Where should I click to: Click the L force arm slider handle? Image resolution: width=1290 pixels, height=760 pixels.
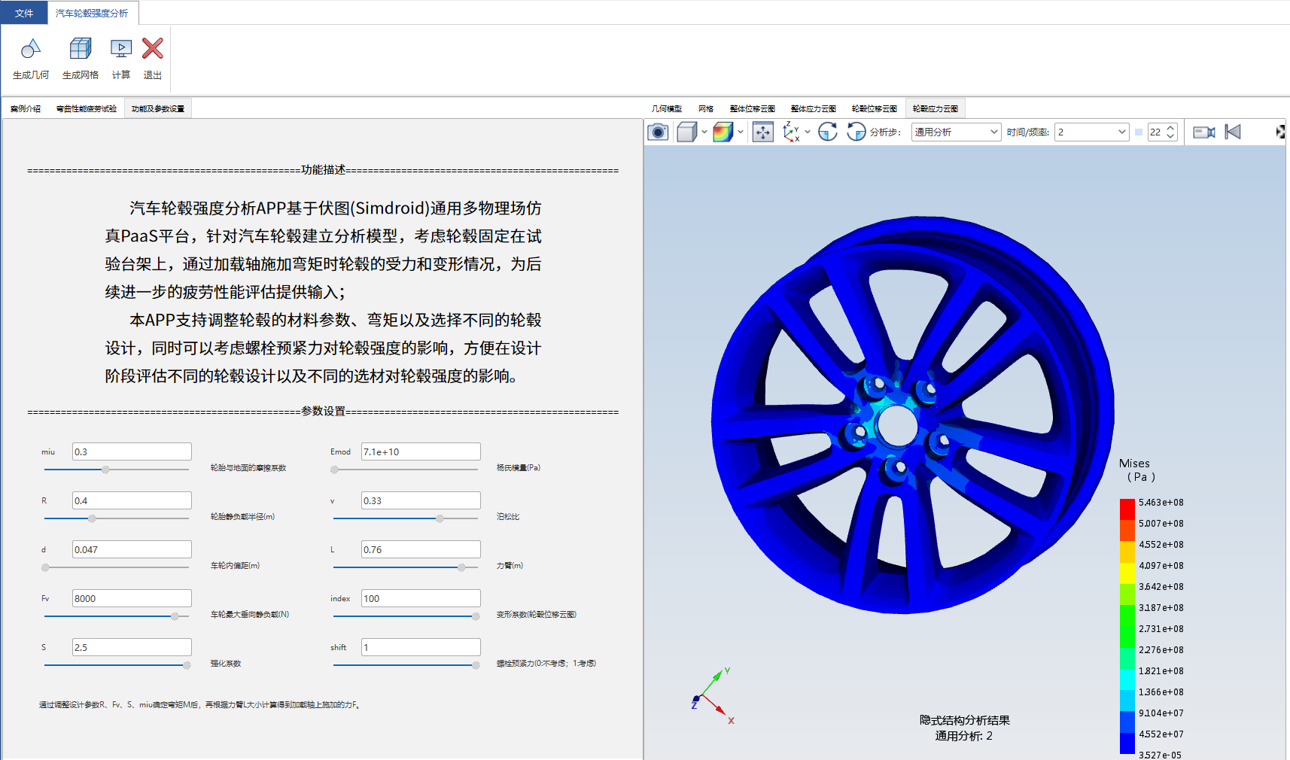click(461, 567)
